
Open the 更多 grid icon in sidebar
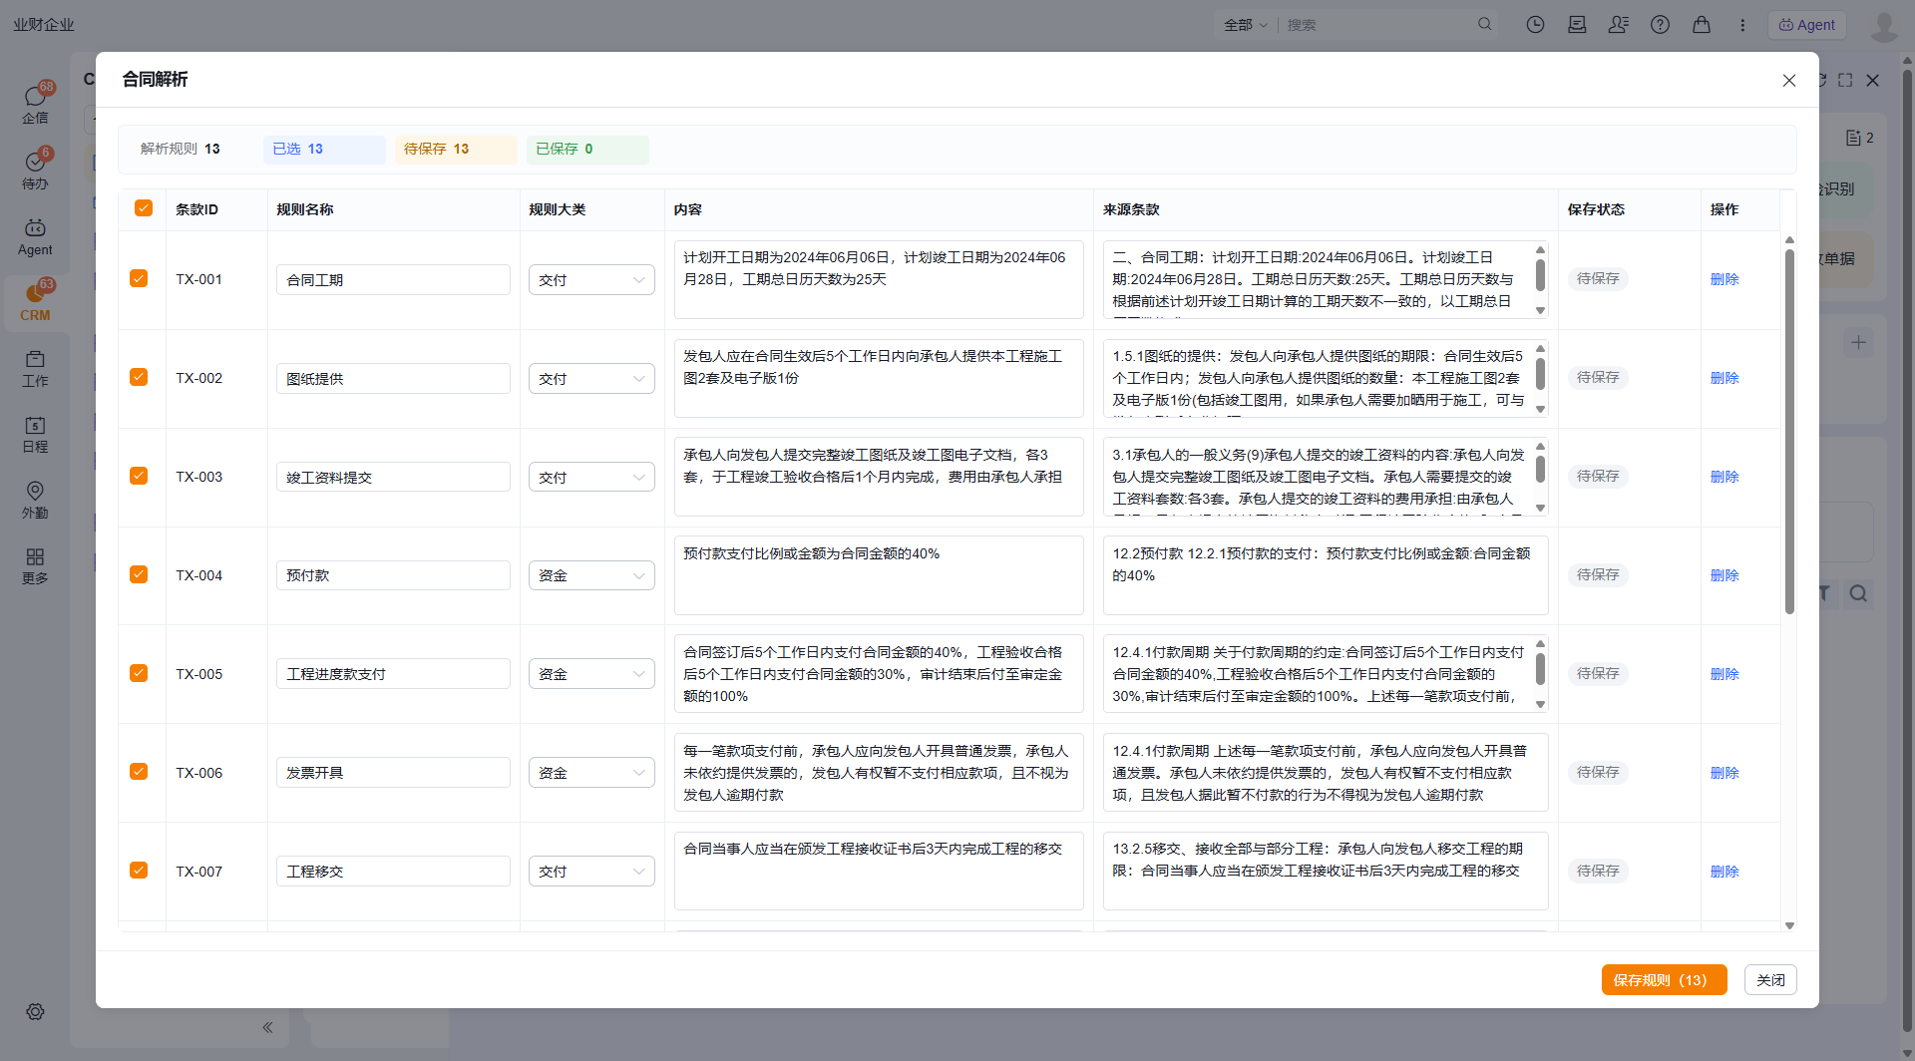click(x=35, y=565)
